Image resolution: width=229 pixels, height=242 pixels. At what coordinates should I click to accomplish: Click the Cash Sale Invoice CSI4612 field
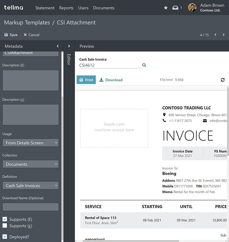pyautogui.click(x=110, y=65)
